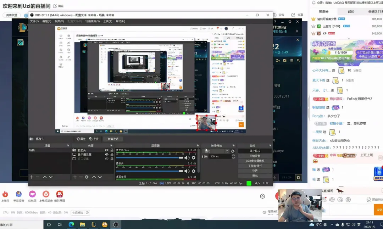Screen dimensions: 383x229
Task: Move the scene up in list
Action: pos(45,177)
